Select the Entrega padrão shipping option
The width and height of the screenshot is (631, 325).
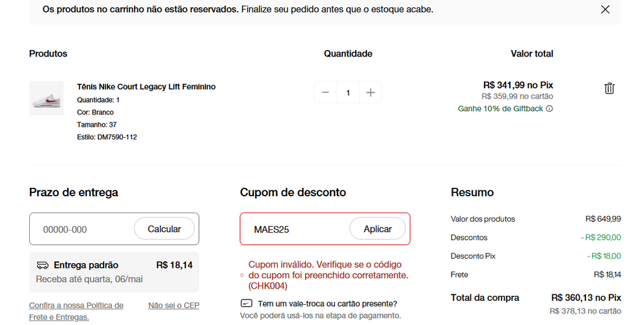click(x=114, y=272)
